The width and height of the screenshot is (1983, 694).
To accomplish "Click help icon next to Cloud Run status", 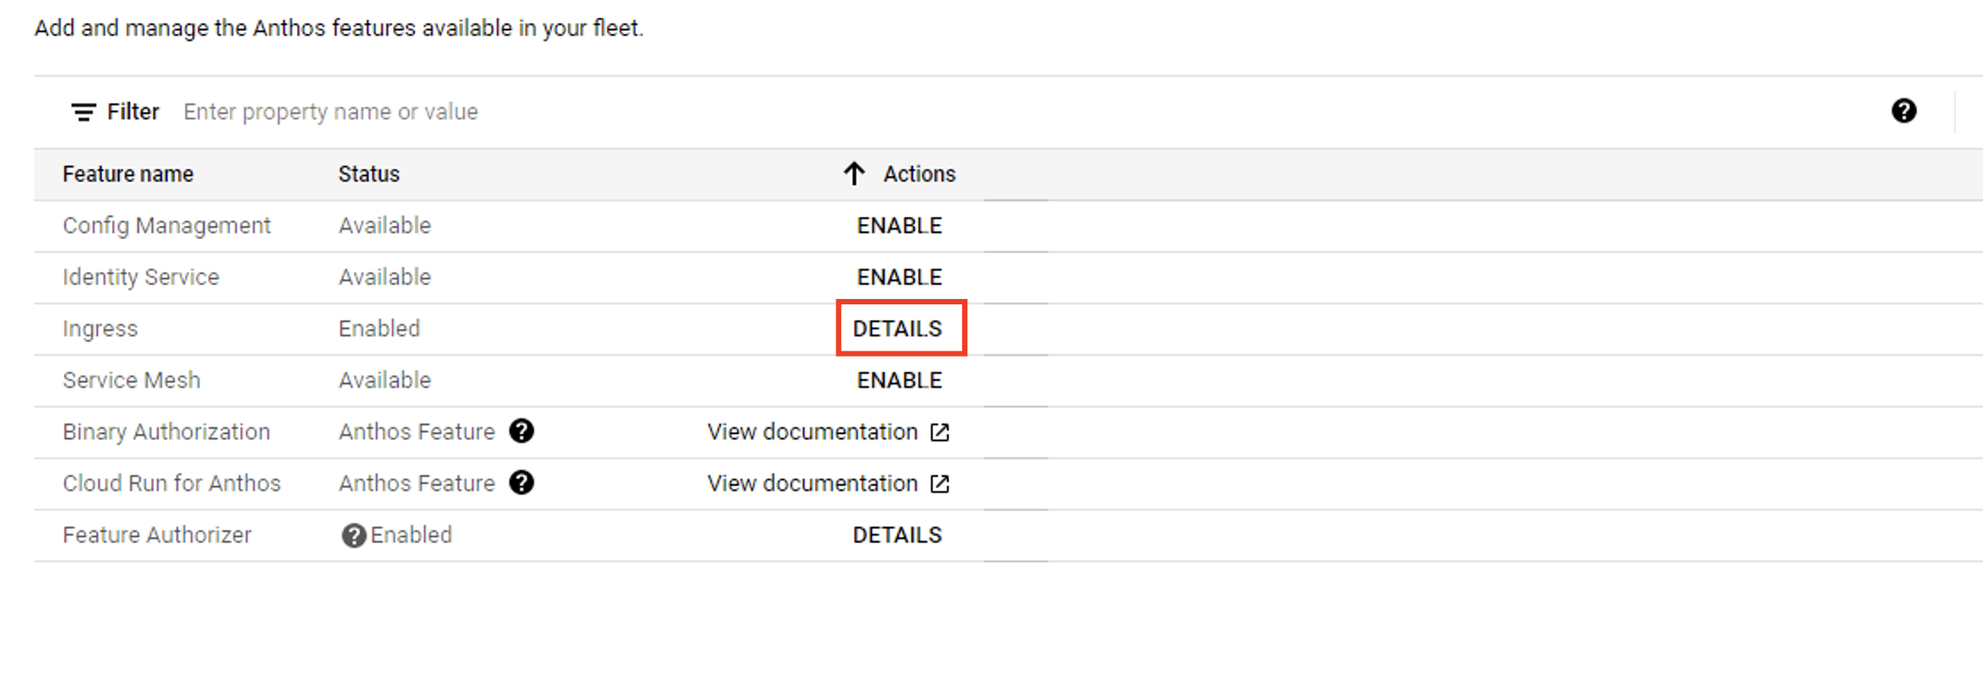I will 522,483.
